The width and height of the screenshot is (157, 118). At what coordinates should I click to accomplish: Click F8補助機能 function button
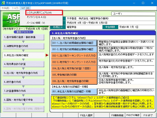point(117,115)
